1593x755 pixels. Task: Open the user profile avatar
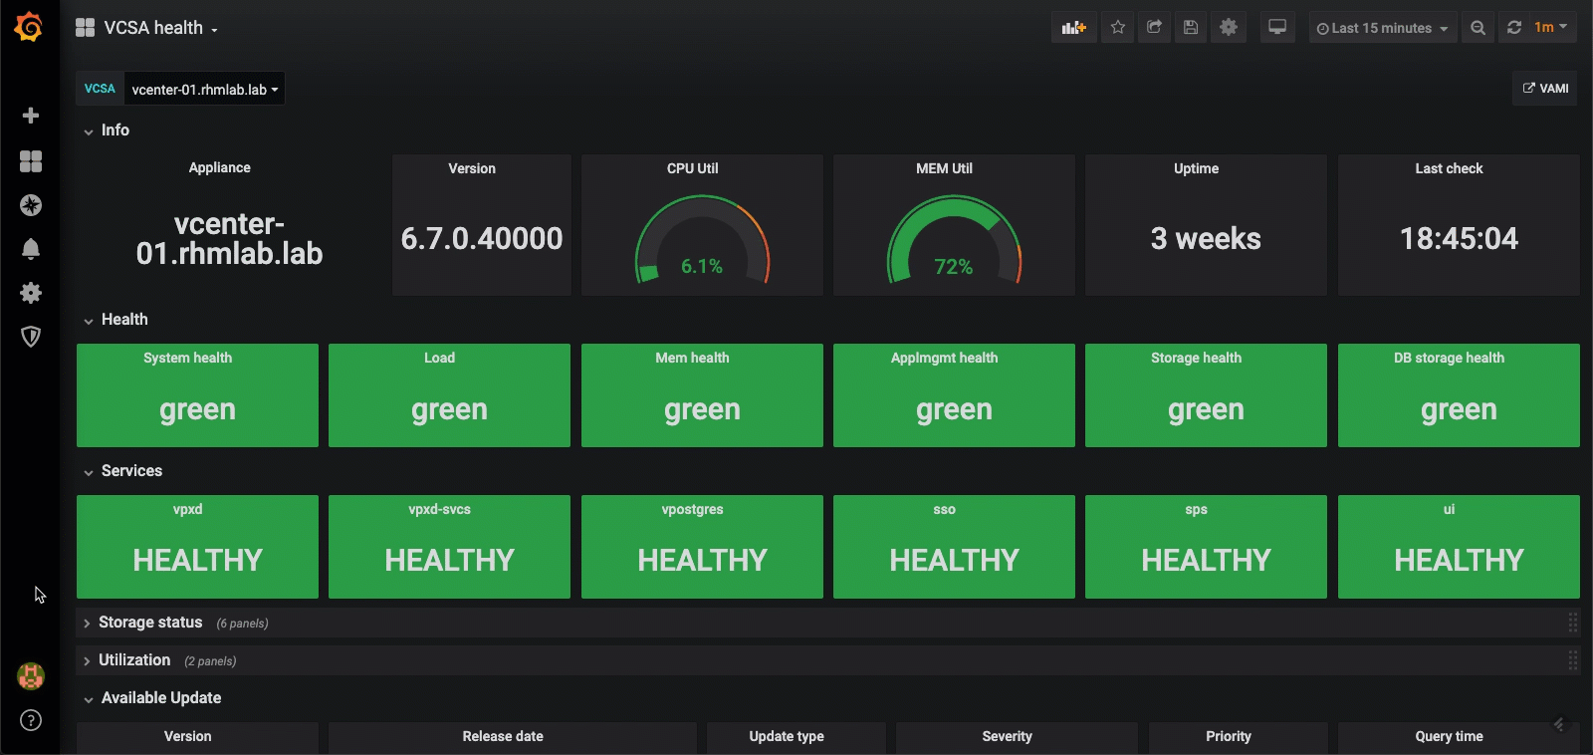click(x=31, y=676)
